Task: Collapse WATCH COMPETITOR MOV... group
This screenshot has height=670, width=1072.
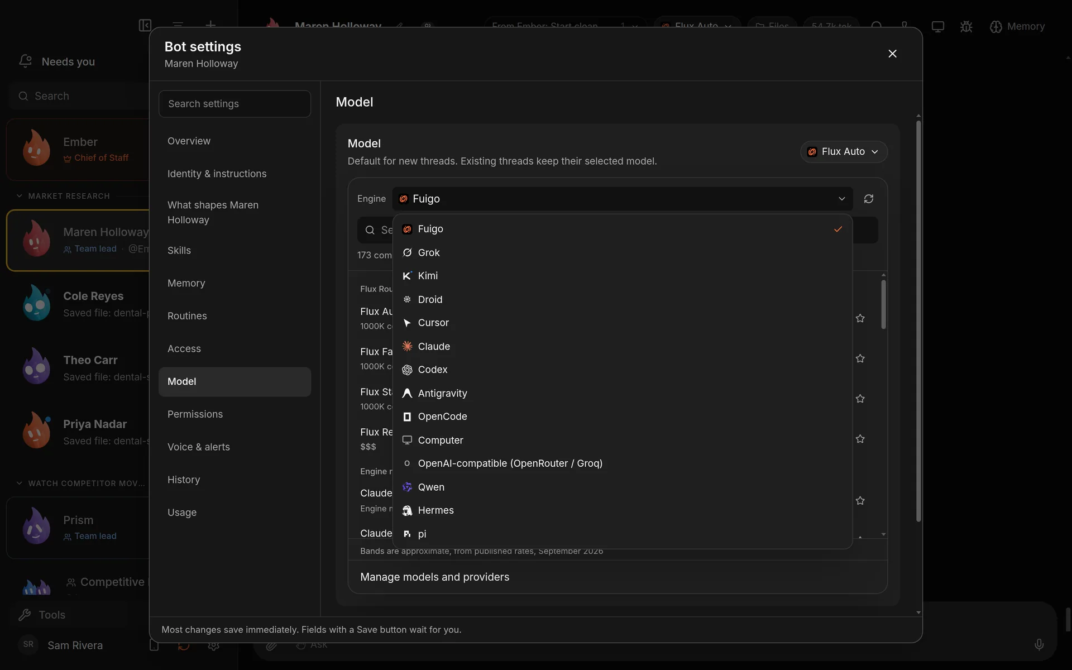Action: pyautogui.click(x=81, y=484)
